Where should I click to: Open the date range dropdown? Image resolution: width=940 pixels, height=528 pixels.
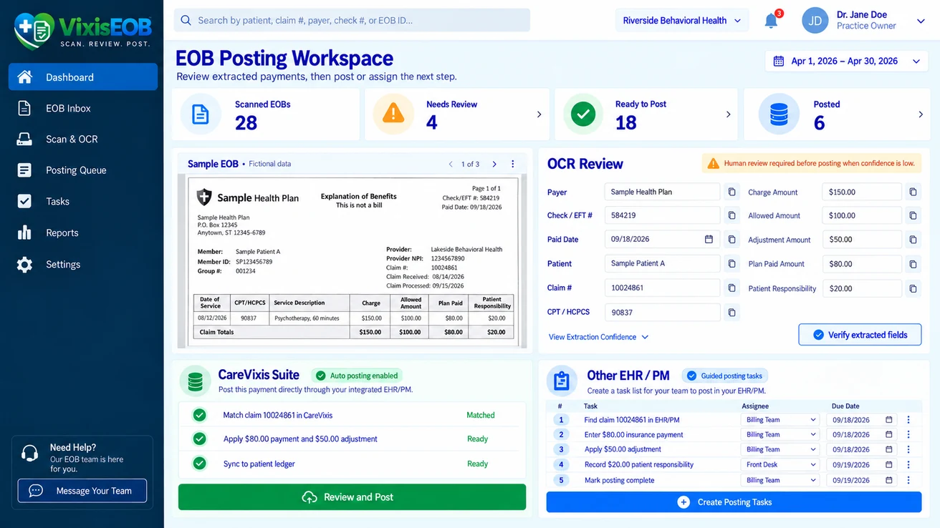(x=847, y=62)
